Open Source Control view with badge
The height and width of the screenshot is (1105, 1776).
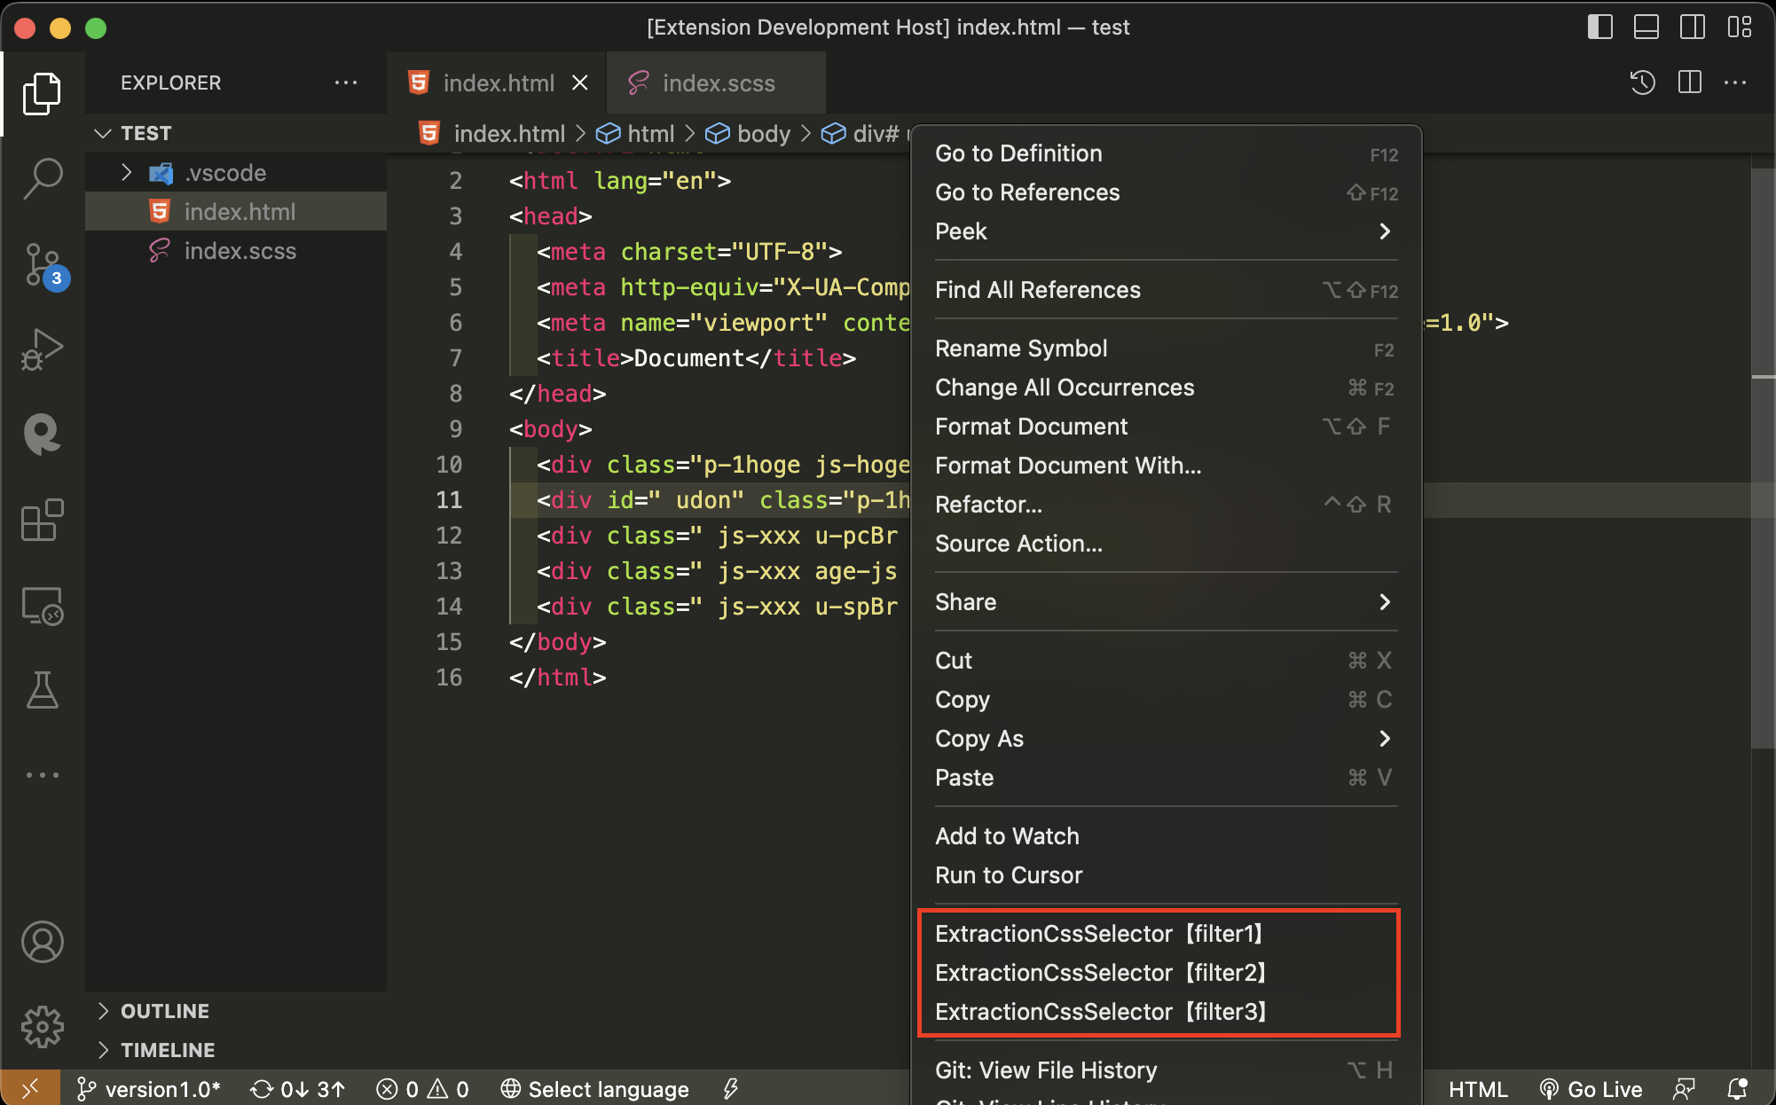pos(42,264)
